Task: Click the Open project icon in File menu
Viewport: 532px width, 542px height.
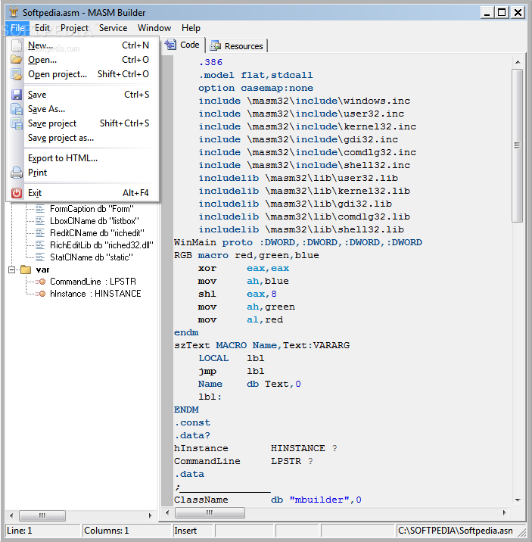Action: [x=16, y=74]
